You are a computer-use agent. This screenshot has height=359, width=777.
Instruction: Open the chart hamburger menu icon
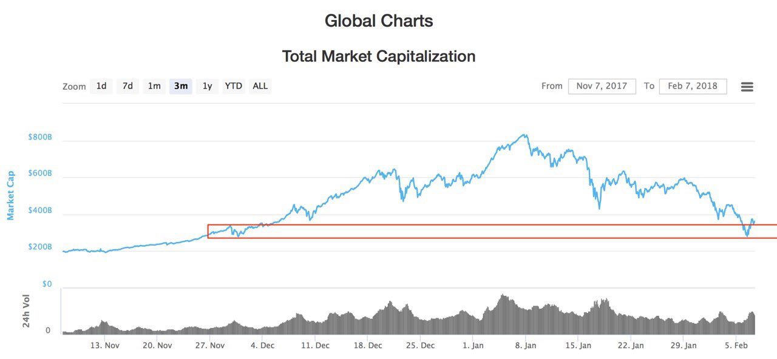[747, 87]
